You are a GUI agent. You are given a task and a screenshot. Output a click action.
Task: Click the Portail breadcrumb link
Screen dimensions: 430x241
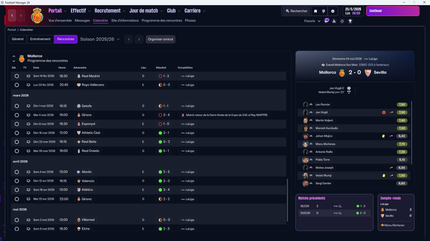coord(12,30)
